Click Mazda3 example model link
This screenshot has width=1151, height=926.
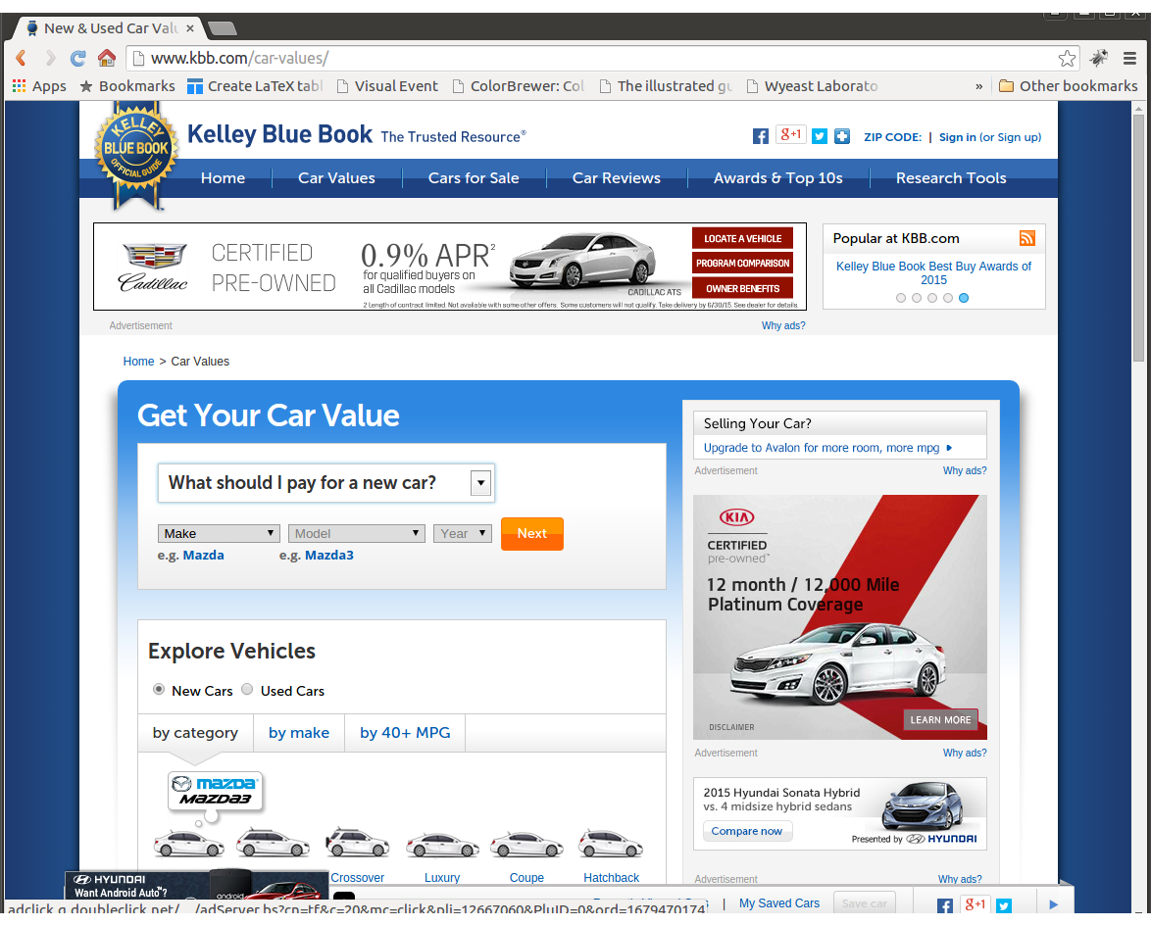328,556
